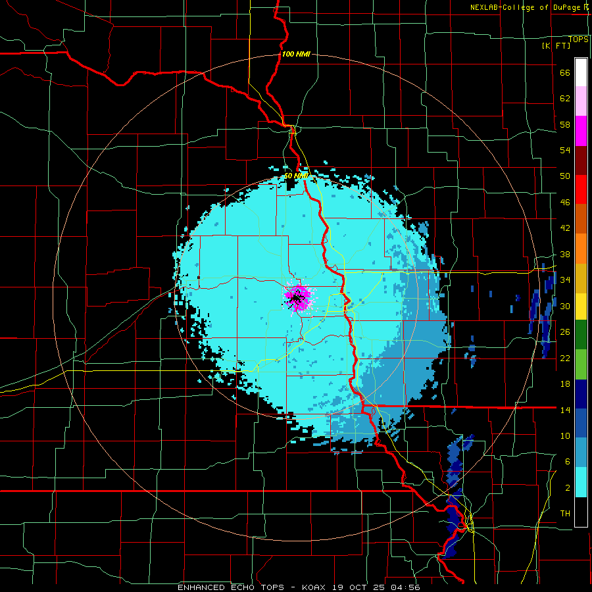The image size is (592, 592).
Task: Select the '34' legend label
Action: pyautogui.click(x=565, y=280)
